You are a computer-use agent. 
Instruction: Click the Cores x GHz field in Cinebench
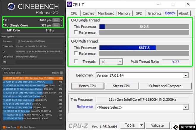[39, 46]
